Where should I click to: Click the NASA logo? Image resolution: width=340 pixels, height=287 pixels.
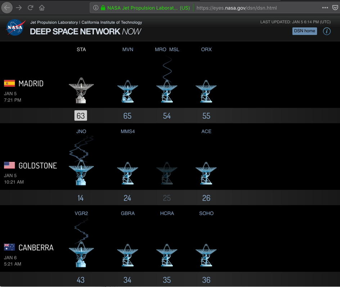(15, 27)
